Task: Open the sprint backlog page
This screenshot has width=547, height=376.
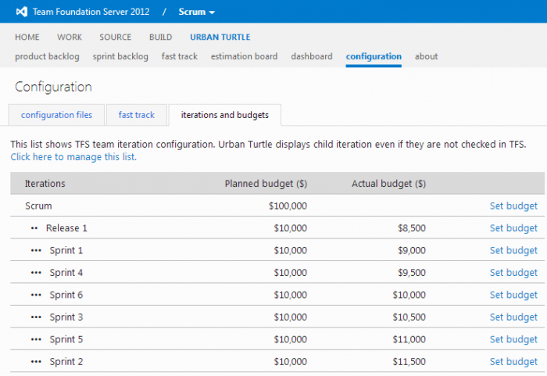Action: point(120,56)
